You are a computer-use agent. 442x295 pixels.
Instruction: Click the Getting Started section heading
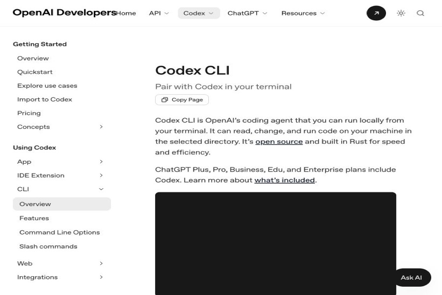pyautogui.click(x=40, y=44)
